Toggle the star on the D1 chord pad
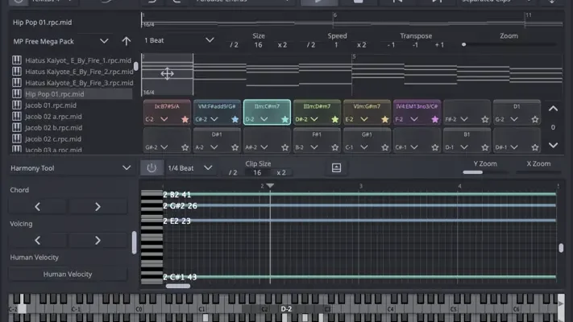573x322 pixels. pyautogui.click(x=535, y=119)
